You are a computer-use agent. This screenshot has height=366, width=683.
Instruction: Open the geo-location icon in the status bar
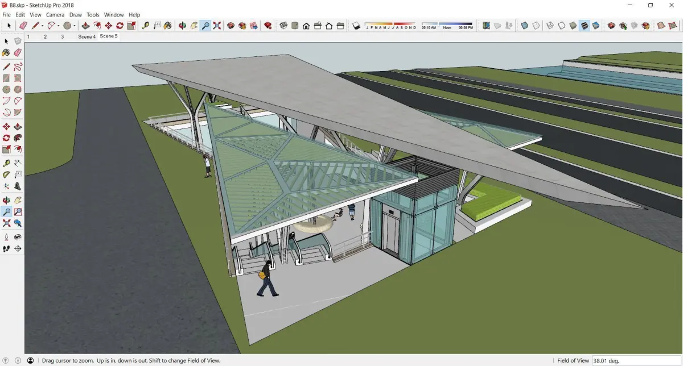pos(6,360)
